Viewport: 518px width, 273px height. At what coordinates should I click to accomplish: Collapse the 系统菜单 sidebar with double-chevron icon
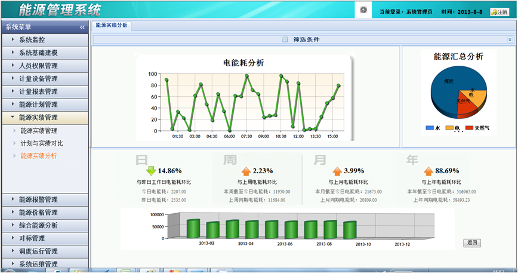coord(82,27)
